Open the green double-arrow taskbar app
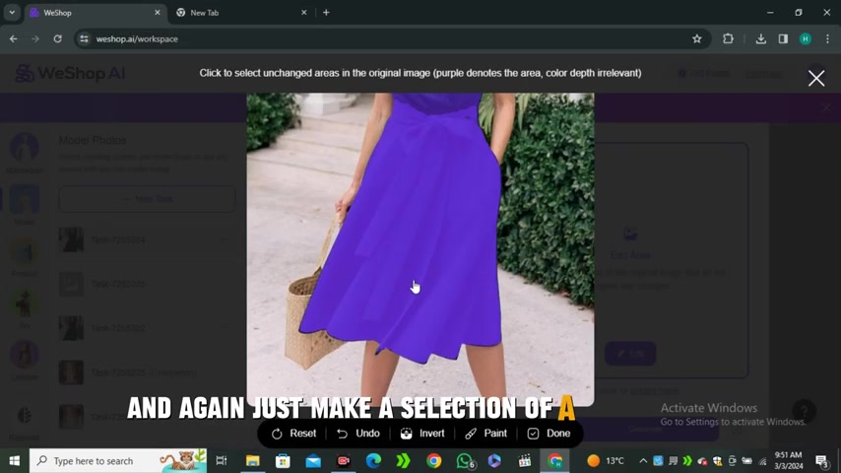This screenshot has height=473, width=841. click(404, 460)
